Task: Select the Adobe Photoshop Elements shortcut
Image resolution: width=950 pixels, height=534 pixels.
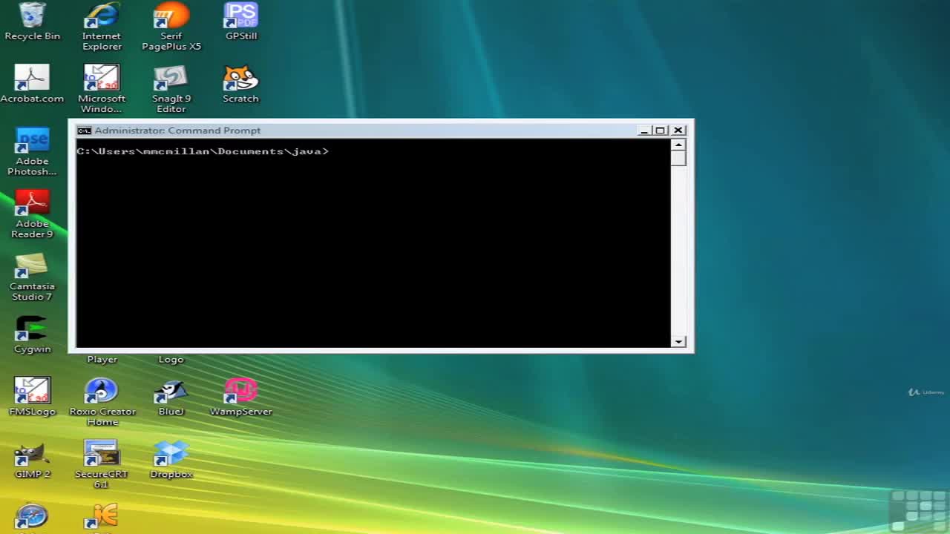Action: (32, 152)
